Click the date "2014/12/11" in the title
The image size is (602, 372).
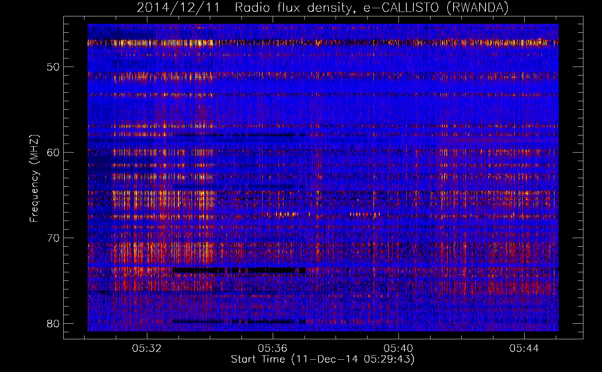tap(179, 8)
